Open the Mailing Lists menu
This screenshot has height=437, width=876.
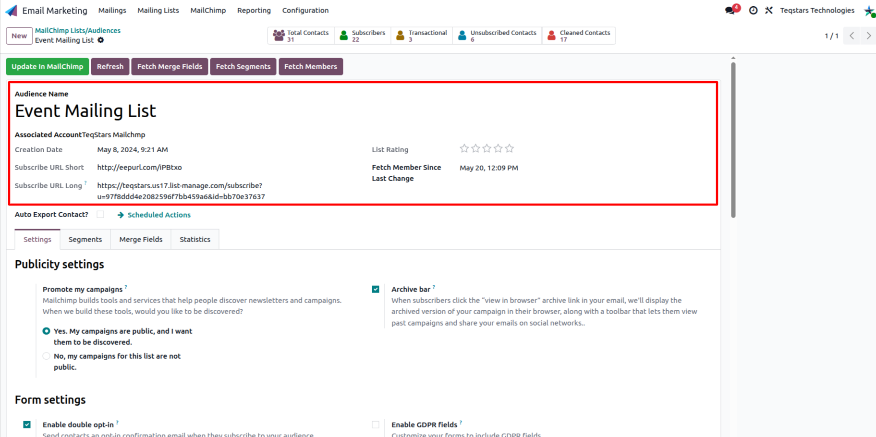(x=158, y=11)
